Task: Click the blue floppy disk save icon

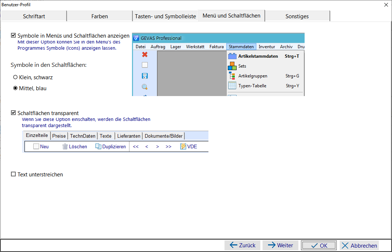Action: pyautogui.click(x=145, y=76)
